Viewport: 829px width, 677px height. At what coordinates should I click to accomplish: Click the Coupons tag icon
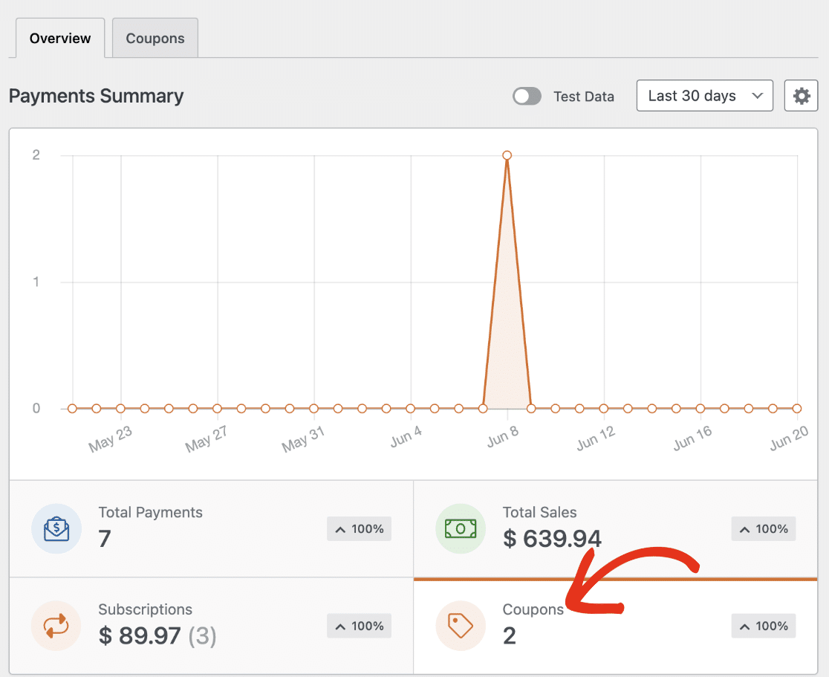[461, 626]
